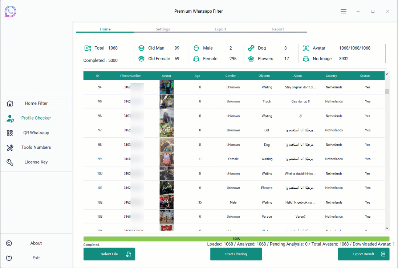The width and height of the screenshot is (398, 268).
Task: Sort by the ID column header
Action: (97, 76)
